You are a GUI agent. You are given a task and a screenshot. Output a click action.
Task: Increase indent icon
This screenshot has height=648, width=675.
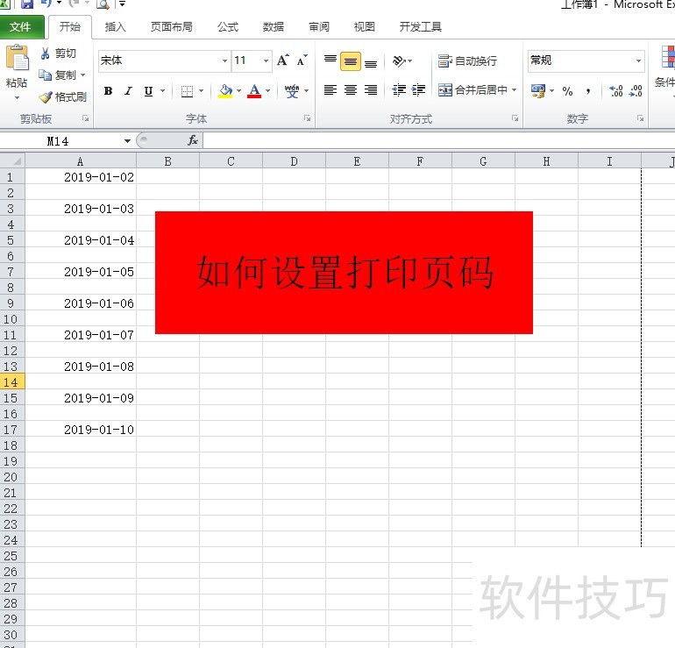click(x=418, y=90)
